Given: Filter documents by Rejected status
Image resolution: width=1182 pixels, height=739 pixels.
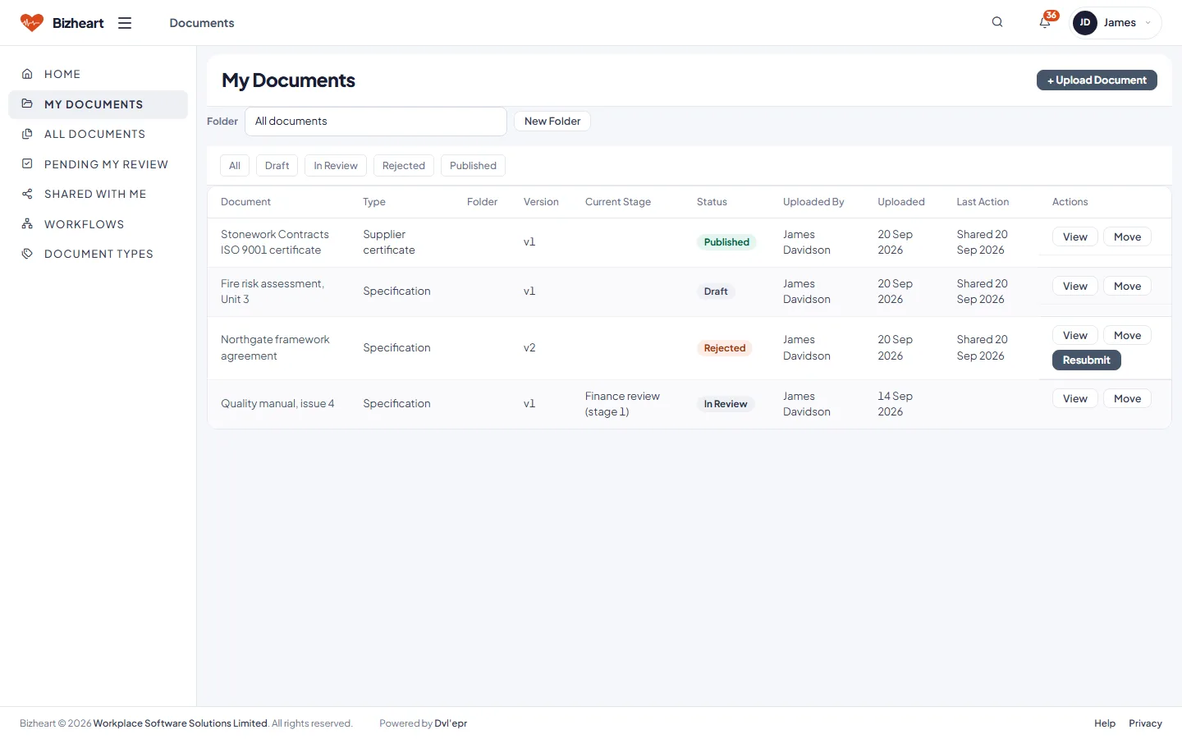Looking at the screenshot, I should tap(404, 166).
